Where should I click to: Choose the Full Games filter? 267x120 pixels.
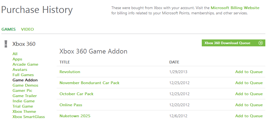click(x=23, y=75)
